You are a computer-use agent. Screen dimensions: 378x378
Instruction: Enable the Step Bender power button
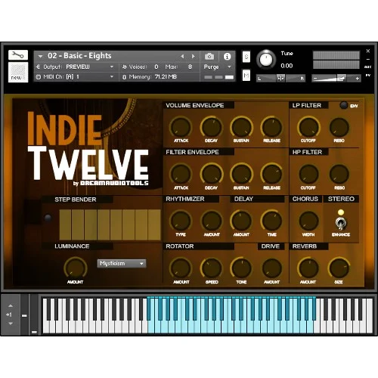(48, 218)
